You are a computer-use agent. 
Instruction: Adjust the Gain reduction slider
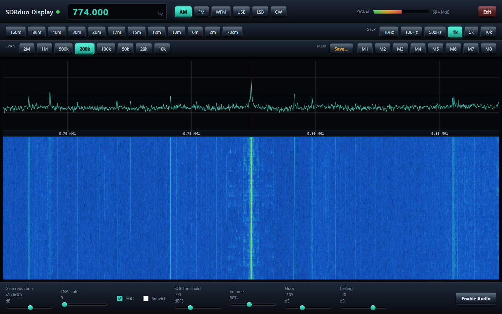[29, 308]
